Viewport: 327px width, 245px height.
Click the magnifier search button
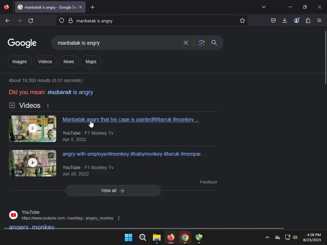[214, 43]
